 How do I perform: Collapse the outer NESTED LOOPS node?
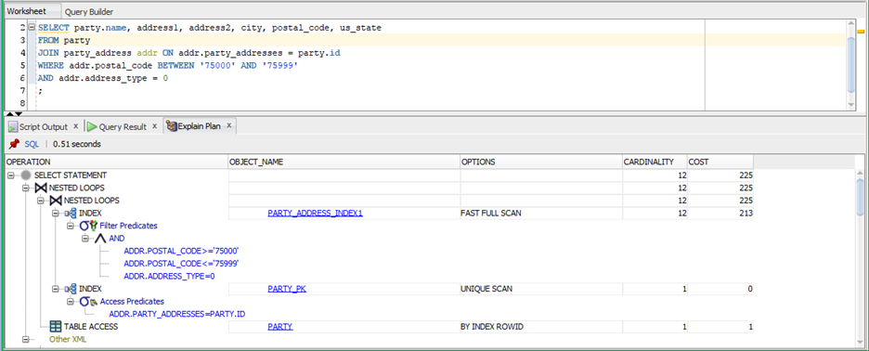[x=25, y=188]
